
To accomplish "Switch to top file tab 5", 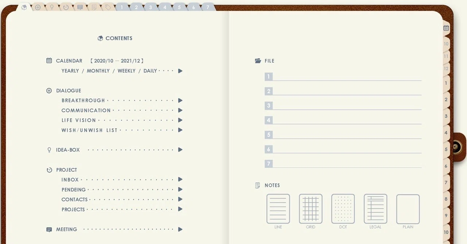I will (x=179, y=7).
